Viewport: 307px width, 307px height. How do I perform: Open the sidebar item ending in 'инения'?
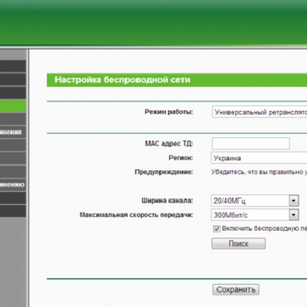(x=13, y=132)
